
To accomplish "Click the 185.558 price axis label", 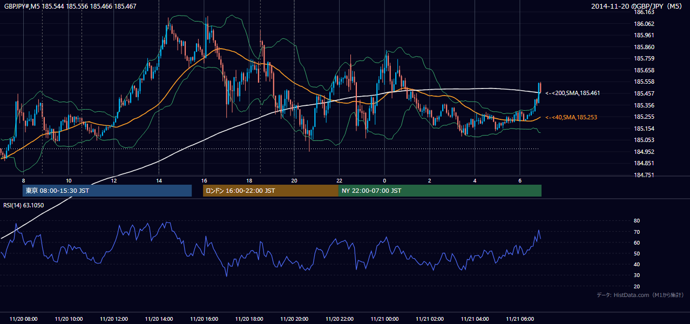I will coord(644,82).
